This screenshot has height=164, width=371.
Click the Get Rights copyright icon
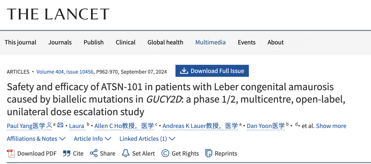point(165,153)
